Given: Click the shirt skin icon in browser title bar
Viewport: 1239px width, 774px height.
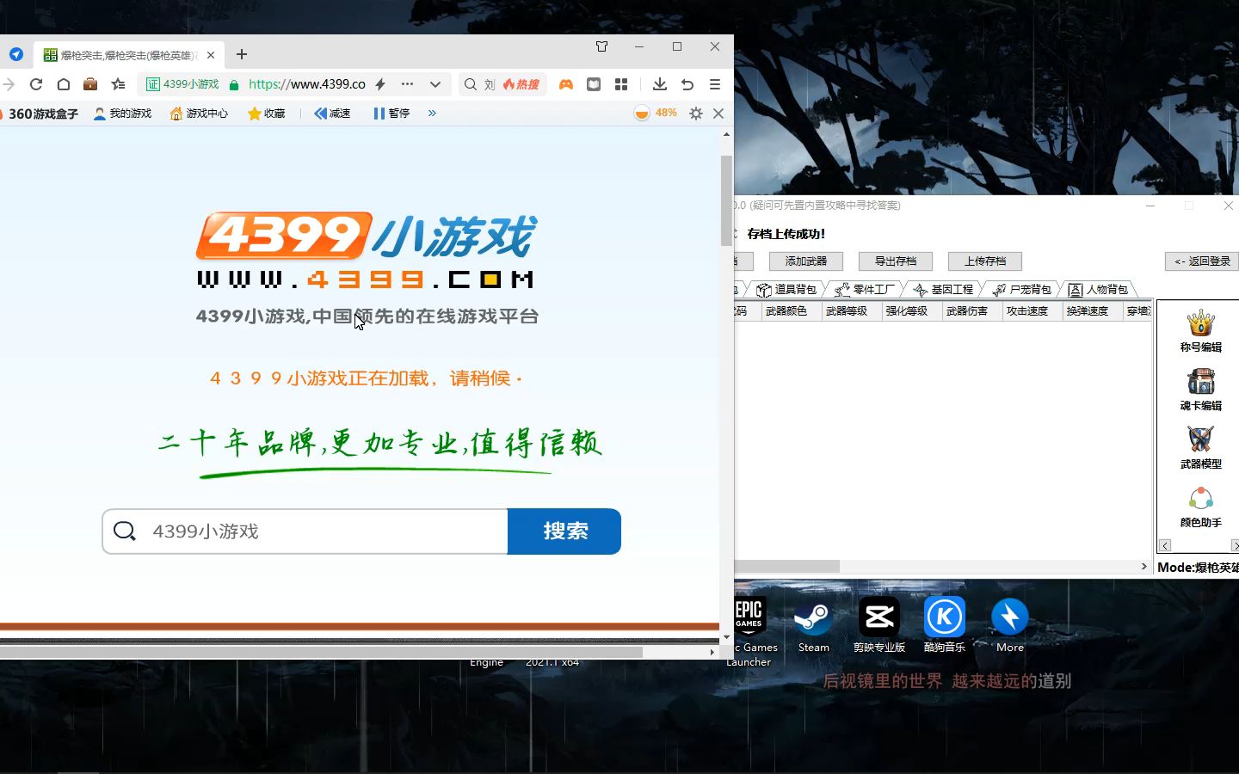Looking at the screenshot, I should click(602, 46).
